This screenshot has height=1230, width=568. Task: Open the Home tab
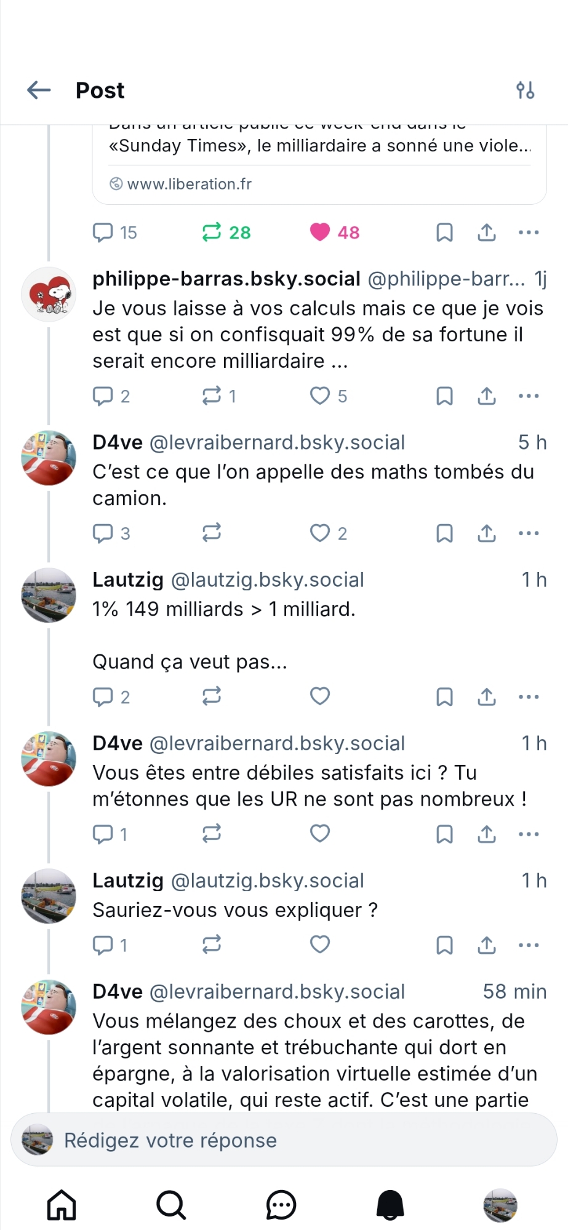click(x=62, y=1205)
